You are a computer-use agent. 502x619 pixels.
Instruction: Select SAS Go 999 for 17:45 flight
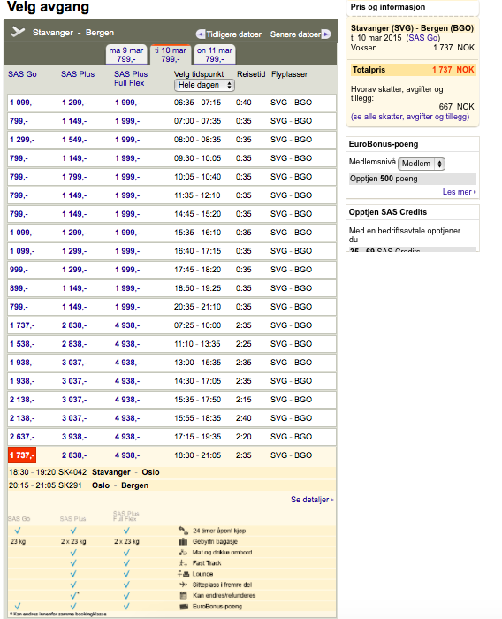(x=19, y=269)
